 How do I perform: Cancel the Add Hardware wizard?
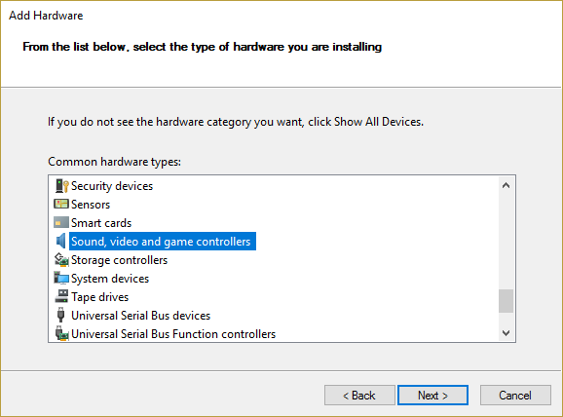coord(515,396)
